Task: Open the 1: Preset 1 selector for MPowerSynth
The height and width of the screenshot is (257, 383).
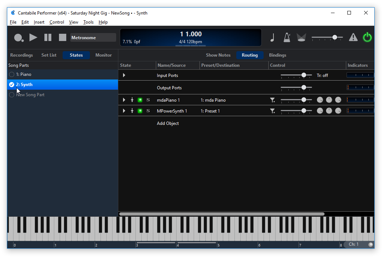Action: (x=210, y=111)
